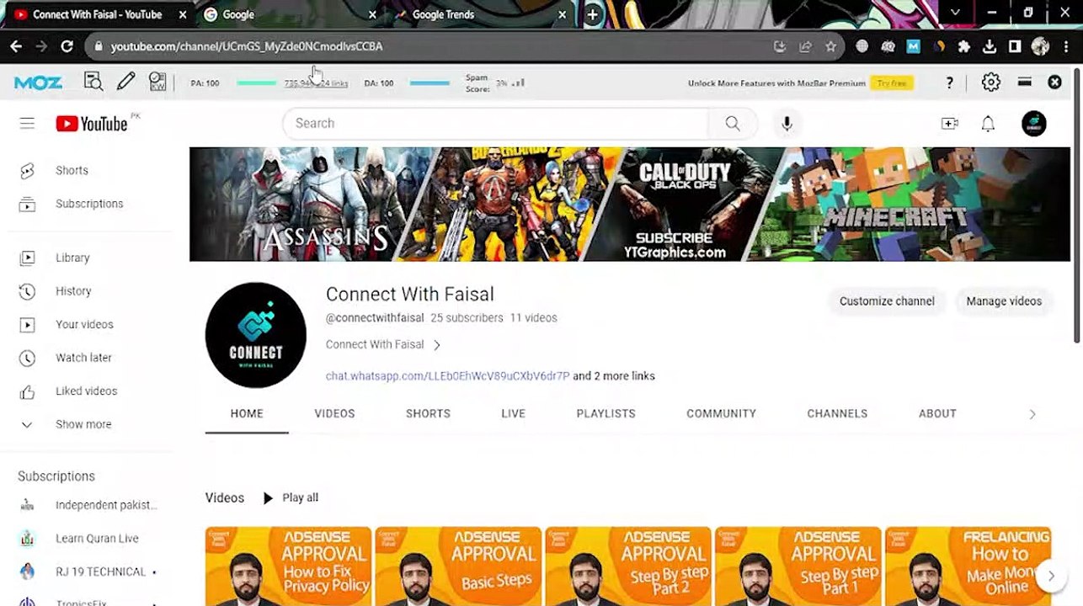Click Try free MozBar Premium button
Screen dimensions: 1083x606
click(x=892, y=83)
